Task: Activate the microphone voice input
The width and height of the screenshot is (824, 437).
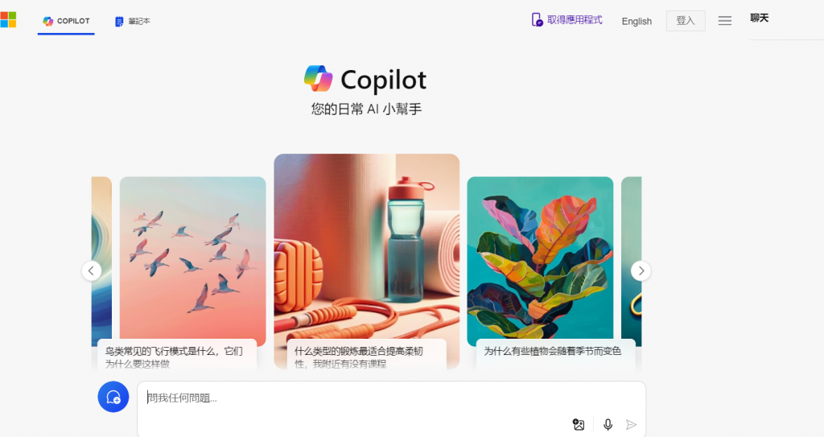Action: (x=608, y=424)
